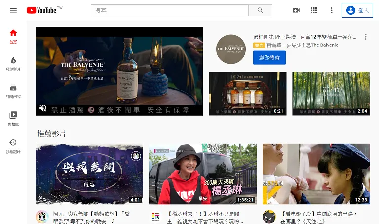Viewport: 379px width, 224px height.
Task: Open the settings three-dot menu in header
Action: (x=332, y=10)
